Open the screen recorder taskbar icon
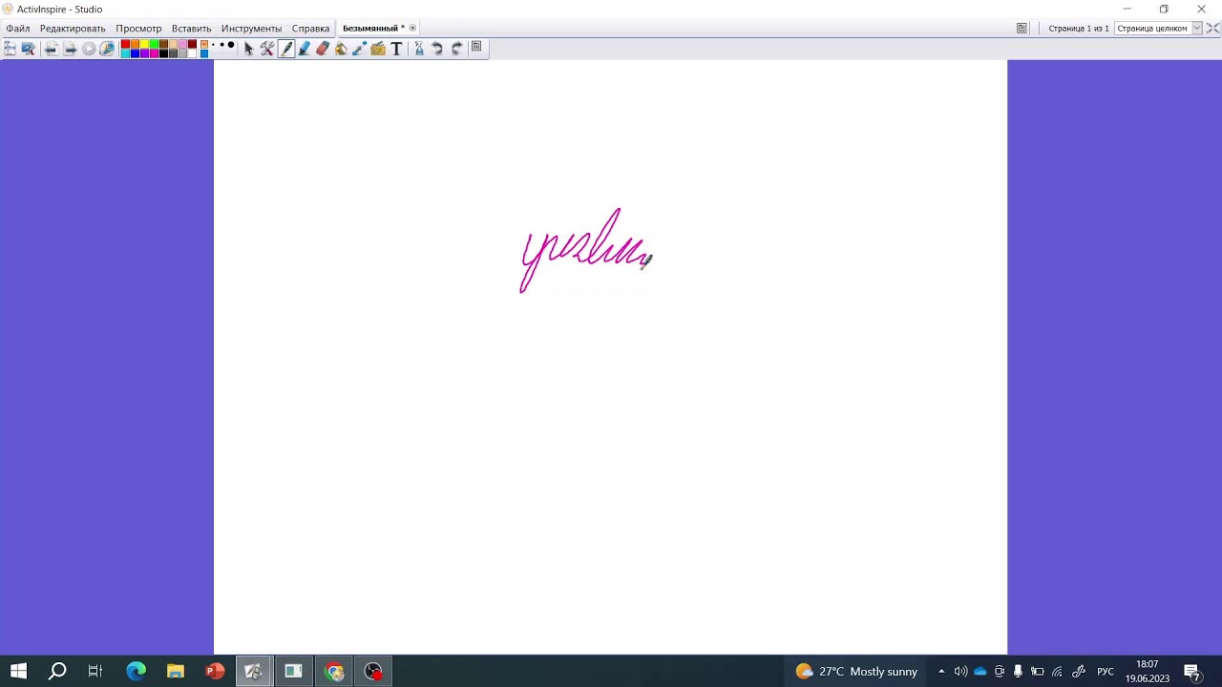 (x=373, y=671)
